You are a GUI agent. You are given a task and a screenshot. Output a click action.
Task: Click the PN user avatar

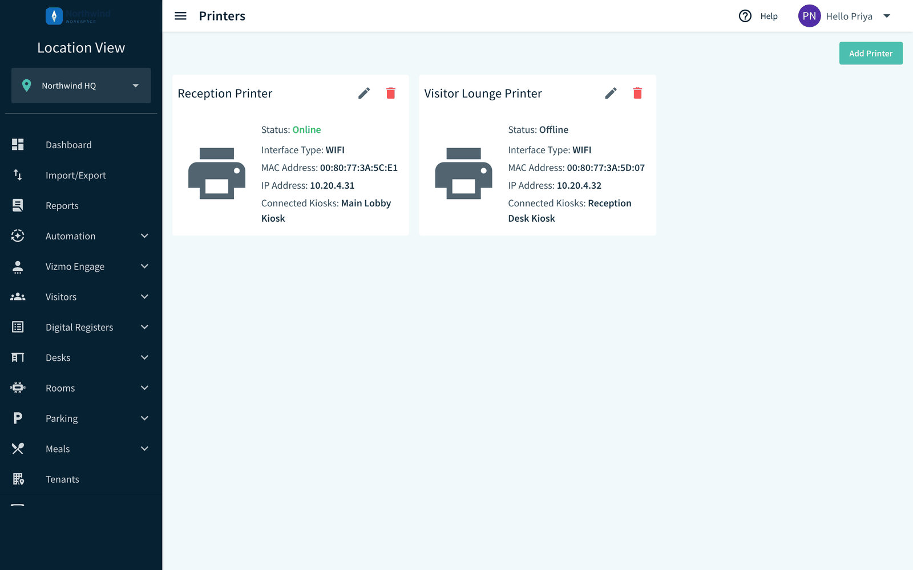809,16
